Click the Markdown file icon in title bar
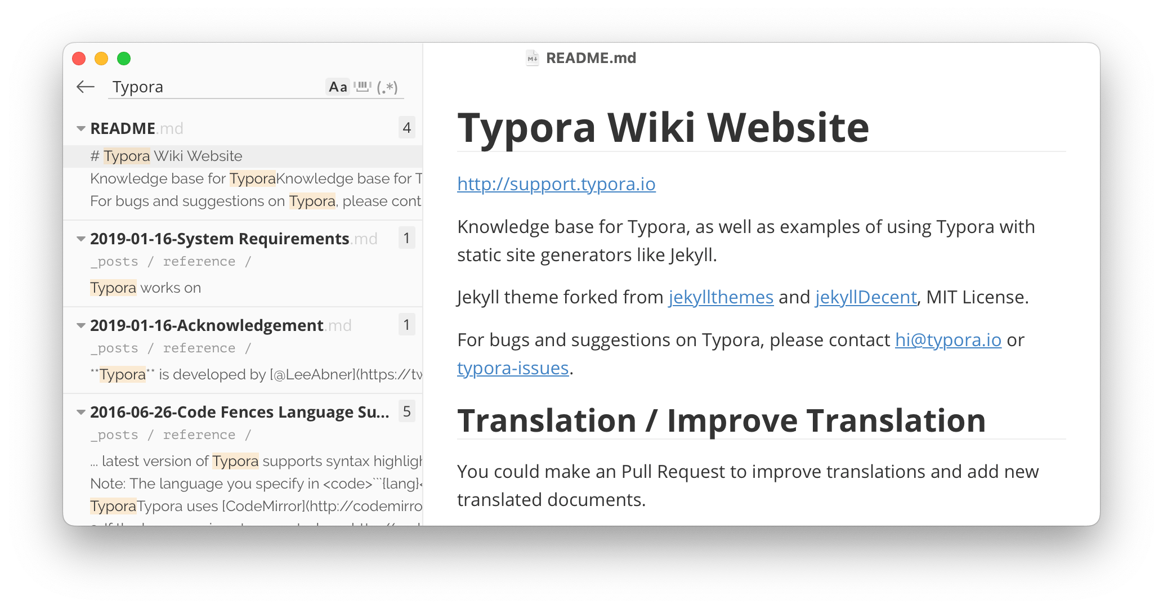The width and height of the screenshot is (1163, 609). (x=532, y=58)
